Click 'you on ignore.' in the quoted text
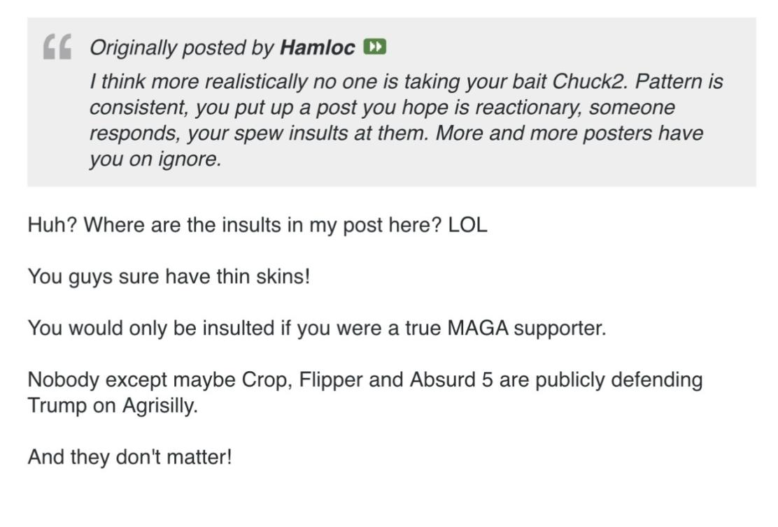778x527 pixels. pos(155,159)
